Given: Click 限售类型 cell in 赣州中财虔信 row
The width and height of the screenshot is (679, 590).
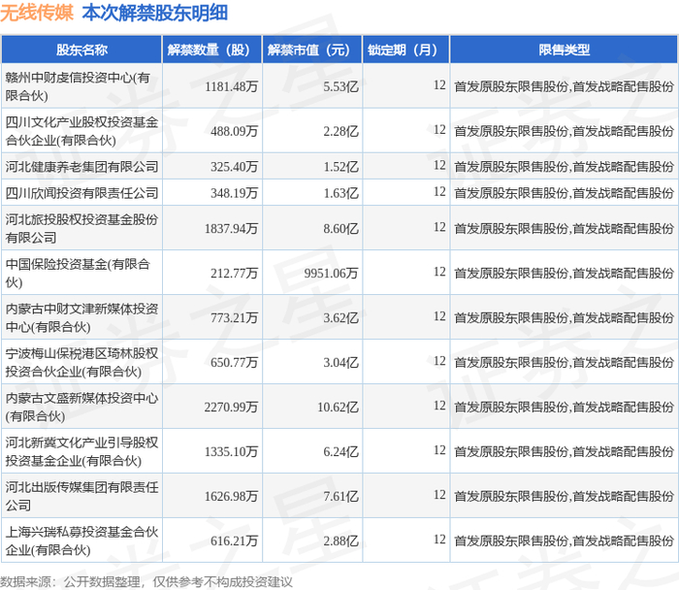Looking at the screenshot, I should (564, 86).
